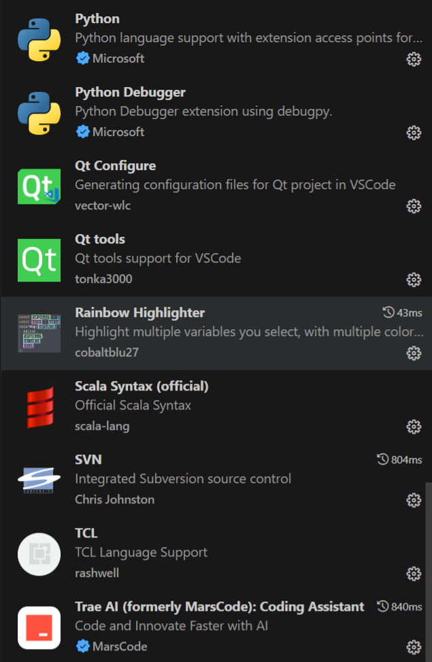Click publisher vector-wlc
This screenshot has width=432, height=662.
(103, 205)
